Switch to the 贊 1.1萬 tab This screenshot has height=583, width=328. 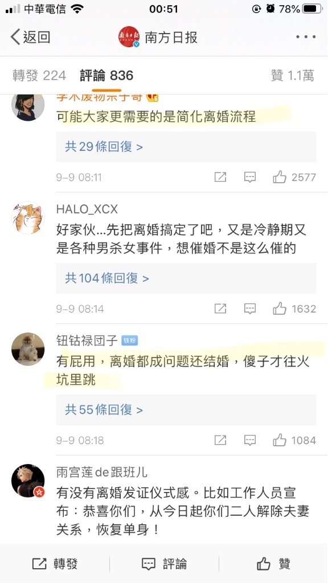pyautogui.click(x=292, y=76)
